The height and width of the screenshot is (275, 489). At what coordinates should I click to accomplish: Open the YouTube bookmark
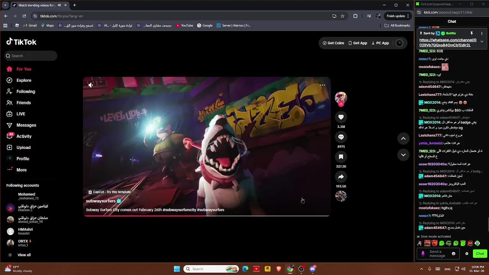(185, 26)
